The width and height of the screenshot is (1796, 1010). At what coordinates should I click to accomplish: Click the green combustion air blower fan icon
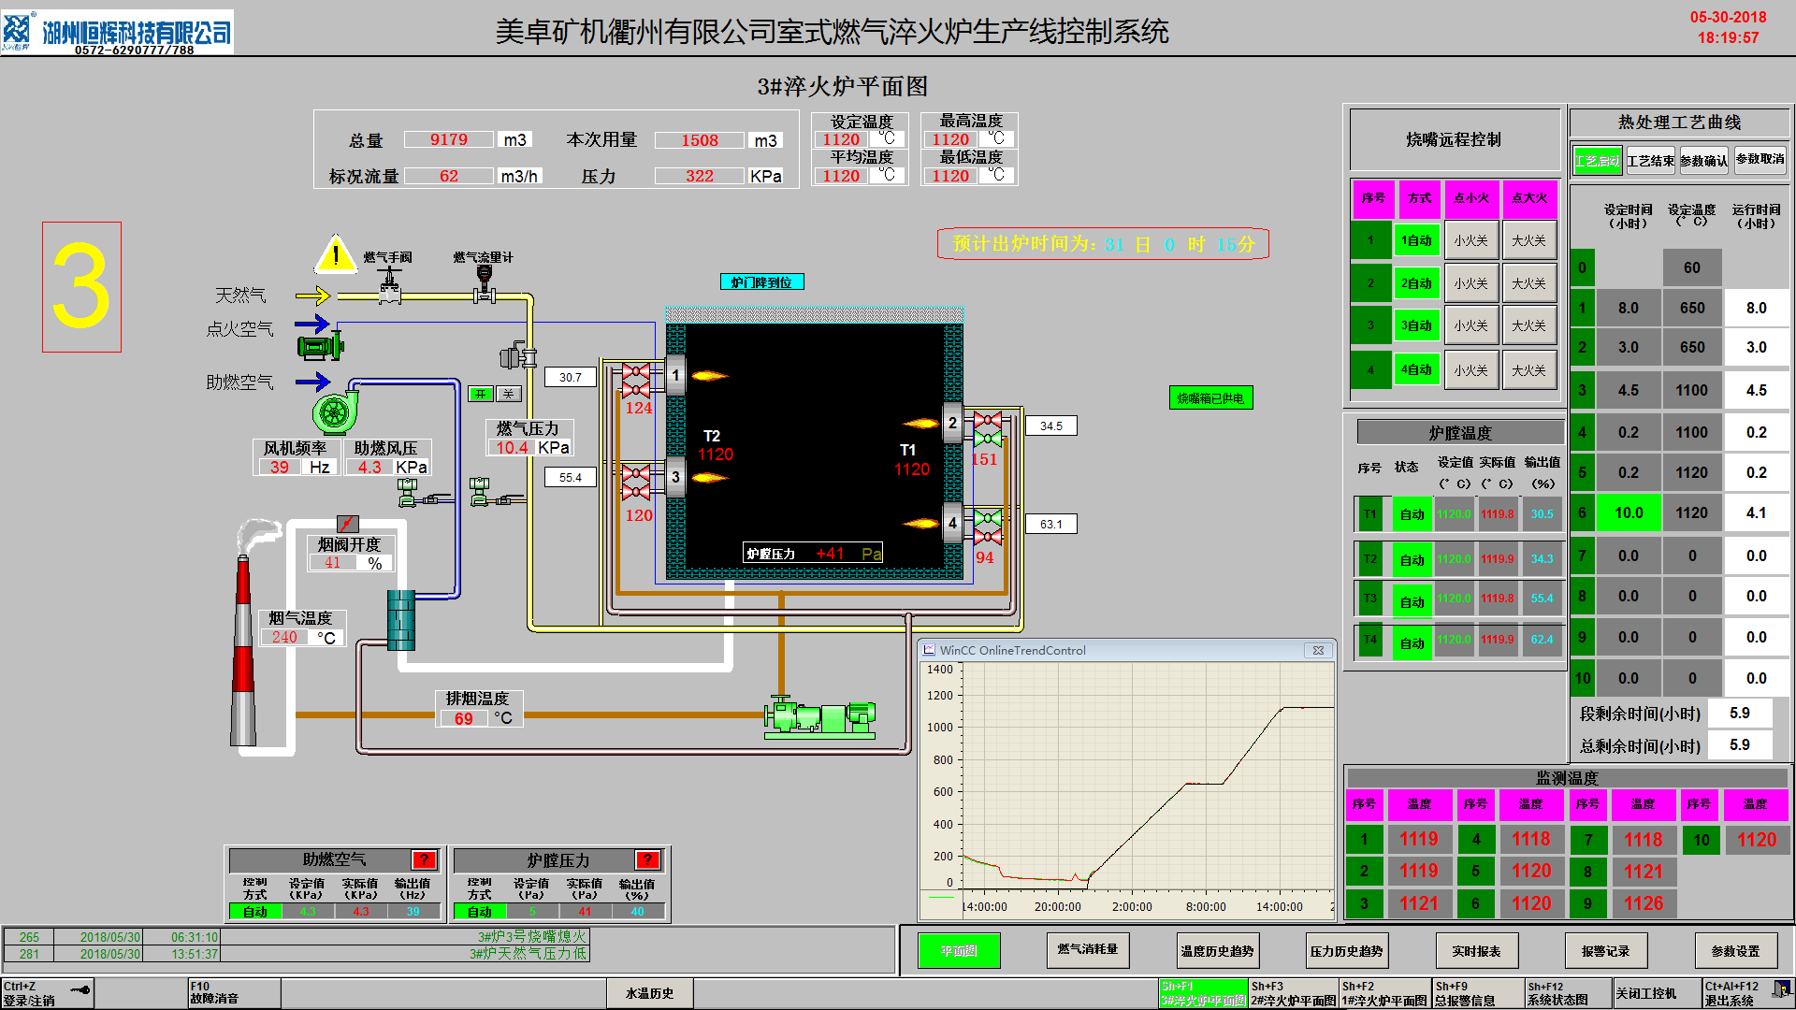point(334,411)
